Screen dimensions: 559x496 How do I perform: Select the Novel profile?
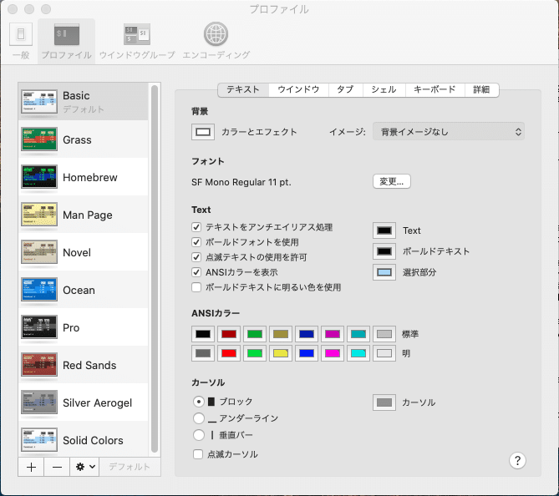coord(83,252)
